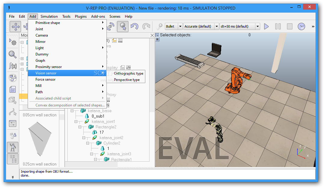Image resolution: width=324 pixels, height=188 pixels.
Task: Open the Plugins menu
Action: 81,16
